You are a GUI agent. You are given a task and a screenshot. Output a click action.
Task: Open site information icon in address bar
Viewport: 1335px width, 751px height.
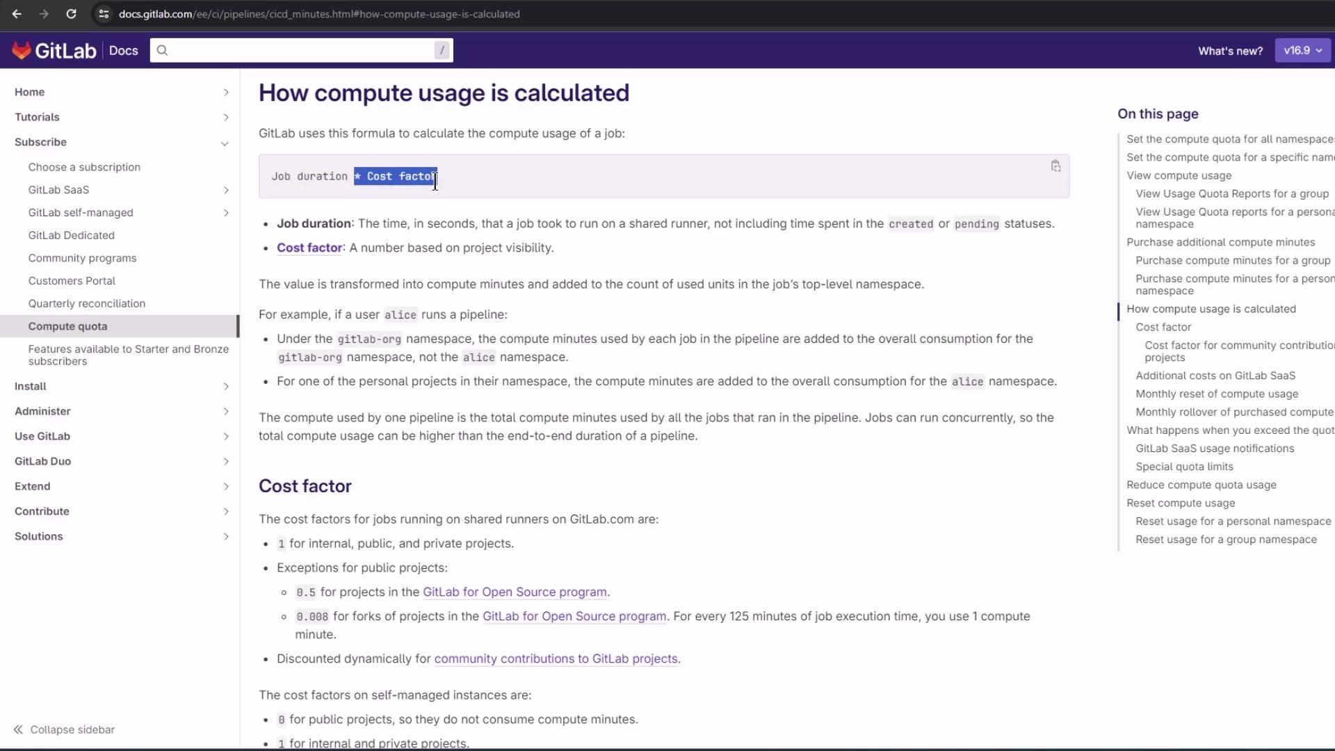(104, 14)
